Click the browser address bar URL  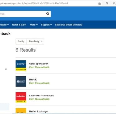coord(34,3)
